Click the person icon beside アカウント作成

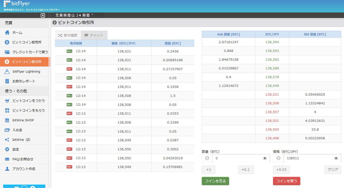pyautogui.click(x=7, y=169)
